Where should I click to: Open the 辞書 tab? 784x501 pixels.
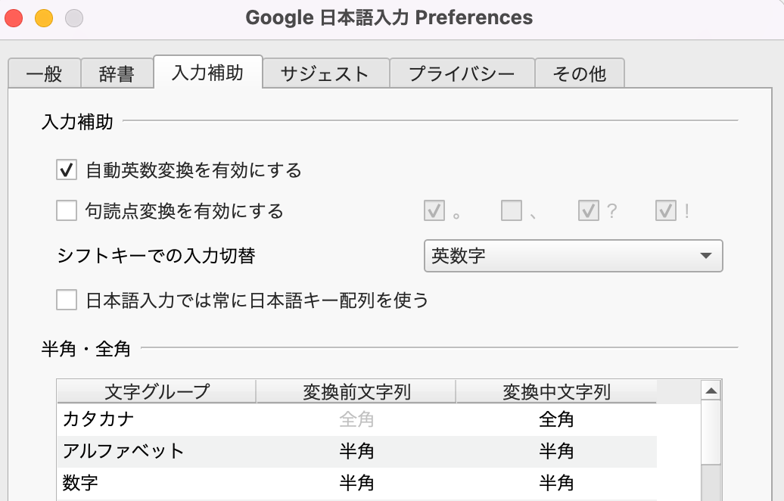pos(117,73)
